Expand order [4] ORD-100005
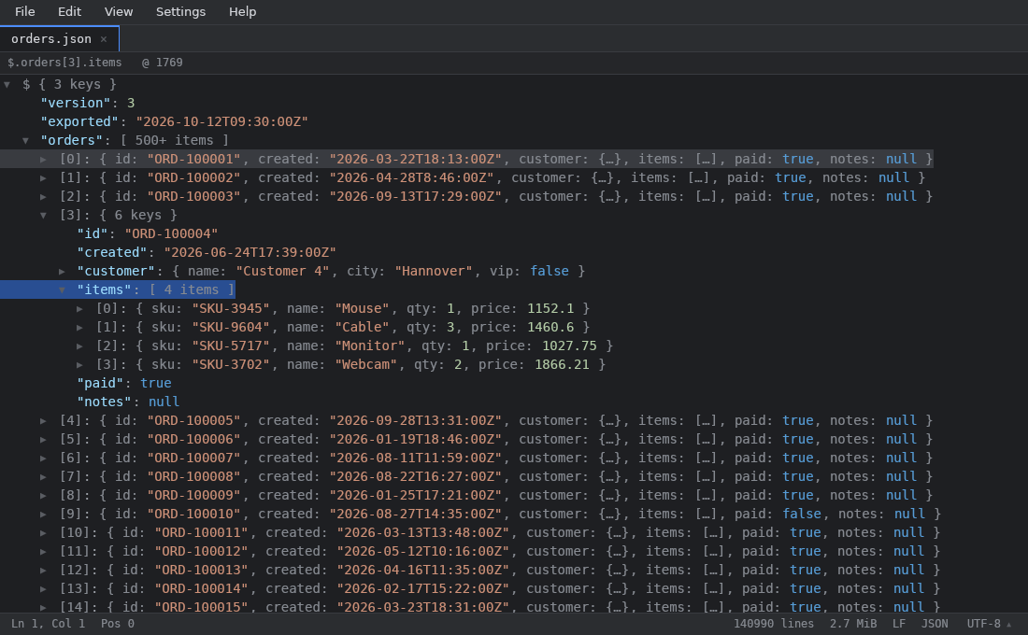 click(x=43, y=421)
